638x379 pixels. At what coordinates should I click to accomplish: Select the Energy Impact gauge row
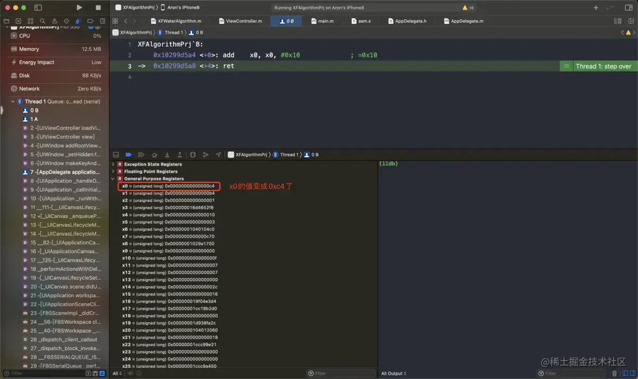(55, 62)
